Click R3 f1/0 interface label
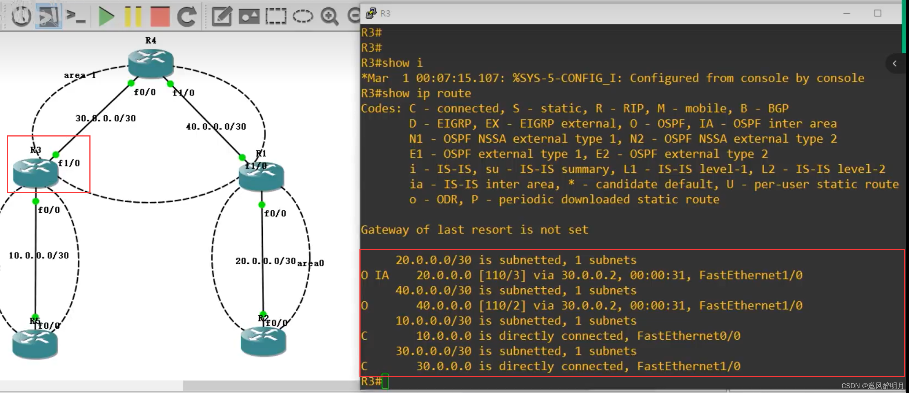This screenshot has width=909, height=393. [x=69, y=163]
